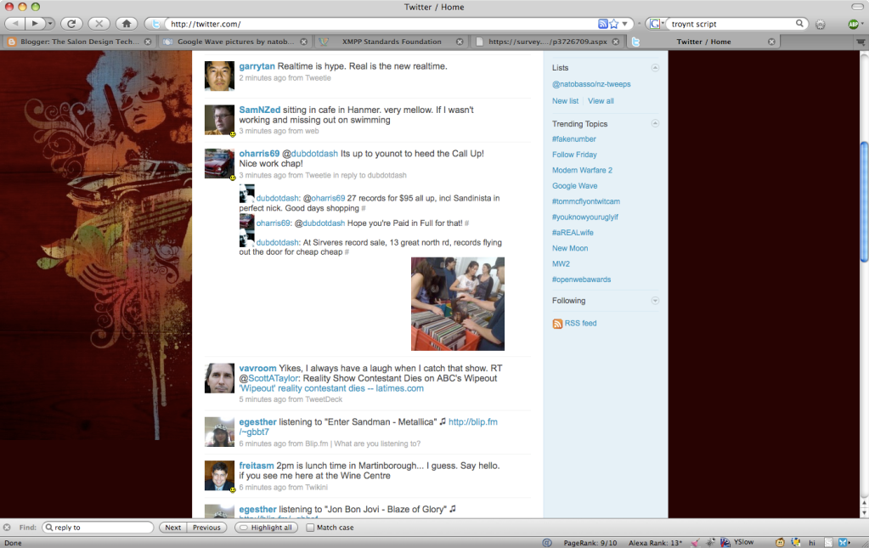The height and width of the screenshot is (548, 869).
Task: Switch to Google Wave pictures tab
Action: coord(235,42)
